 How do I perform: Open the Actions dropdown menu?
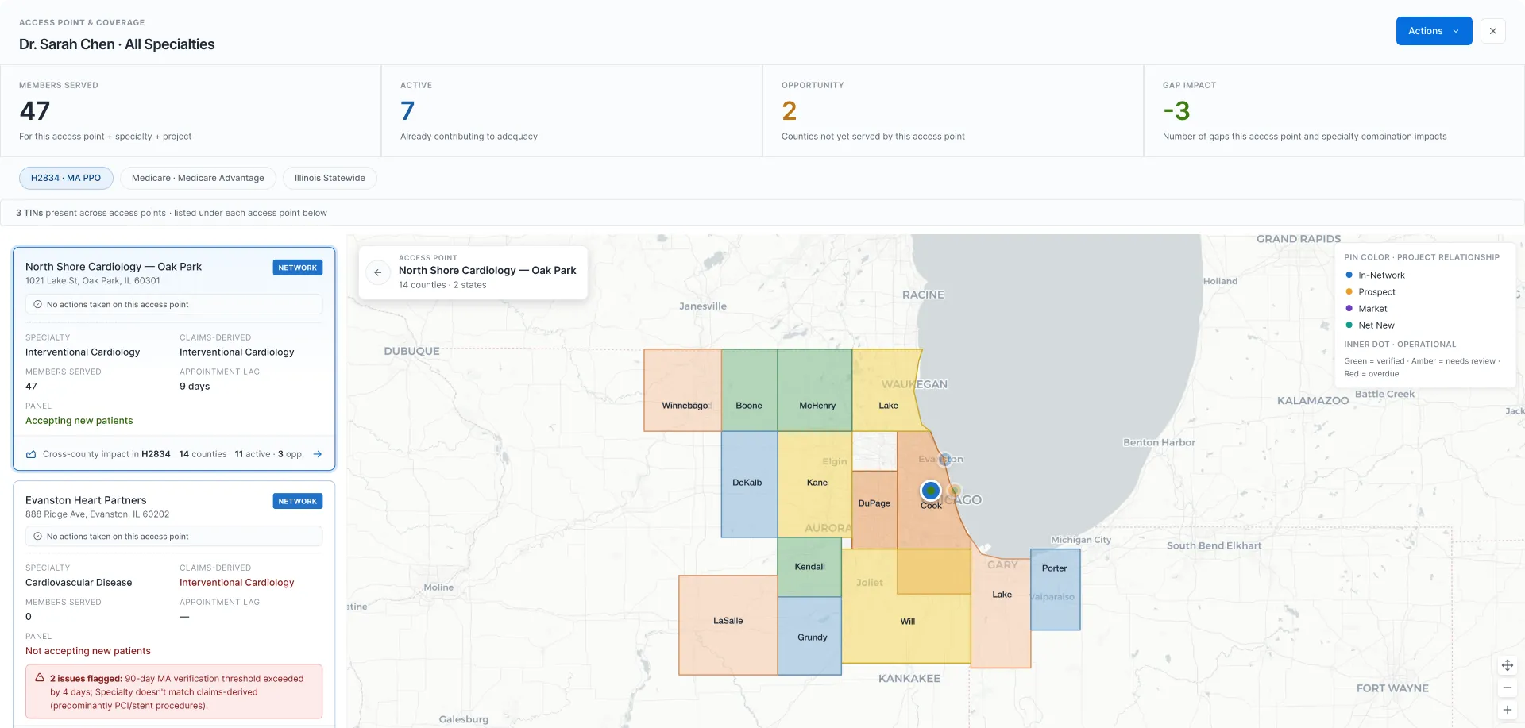tap(1434, 31)
